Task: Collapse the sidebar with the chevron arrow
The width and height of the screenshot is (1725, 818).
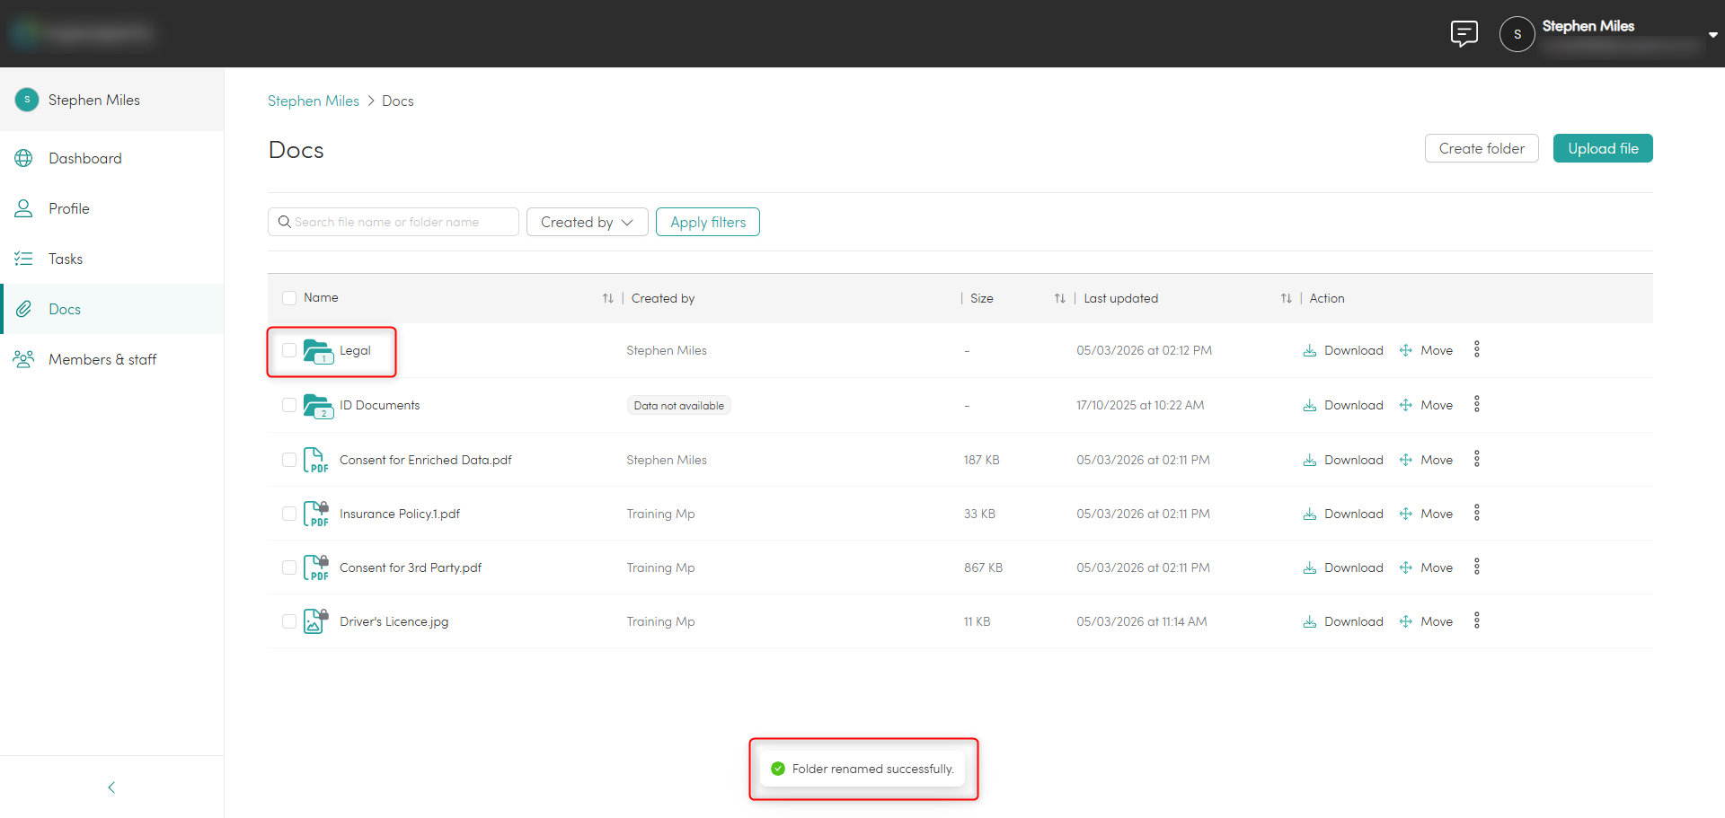Action: [111, 787]
